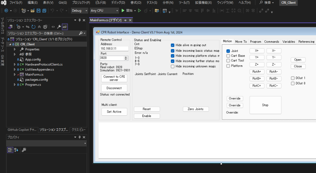
Task: Click the Address field showing 192.168.3.11
Action: tap(114, 49)
